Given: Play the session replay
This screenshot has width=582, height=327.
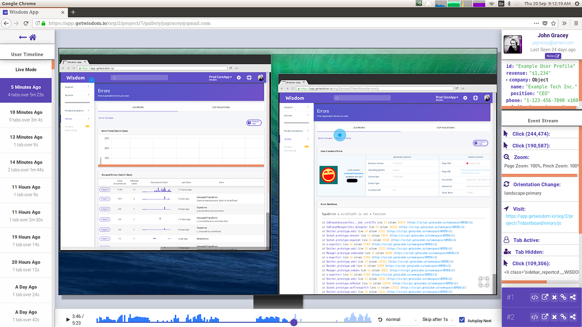Looking at the screenshot, I should pyautogui.click(x=68, y=319).
